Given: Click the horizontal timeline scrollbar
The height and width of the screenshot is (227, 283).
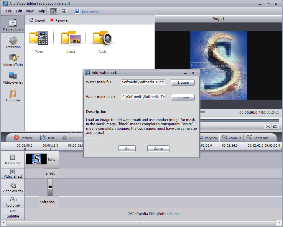Looking at the screenshot, I should (x=141, y=223).
